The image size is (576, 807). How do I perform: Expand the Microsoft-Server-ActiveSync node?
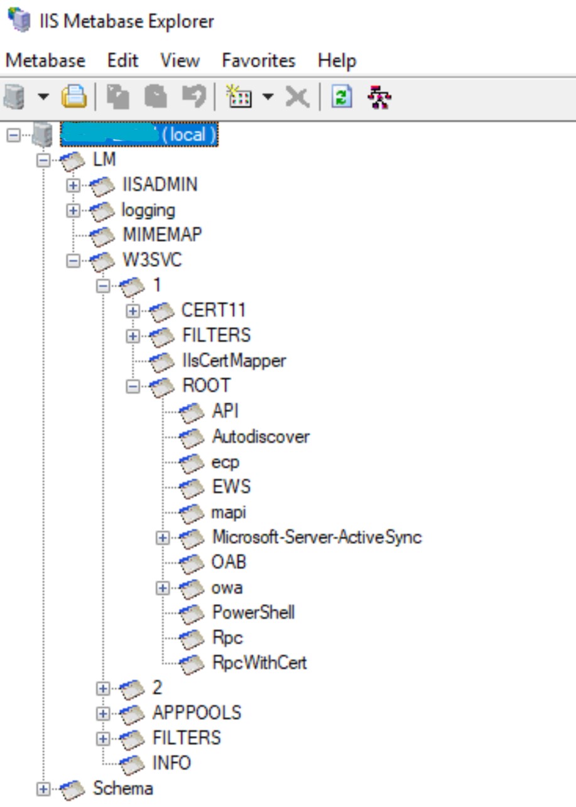point(163,538)
